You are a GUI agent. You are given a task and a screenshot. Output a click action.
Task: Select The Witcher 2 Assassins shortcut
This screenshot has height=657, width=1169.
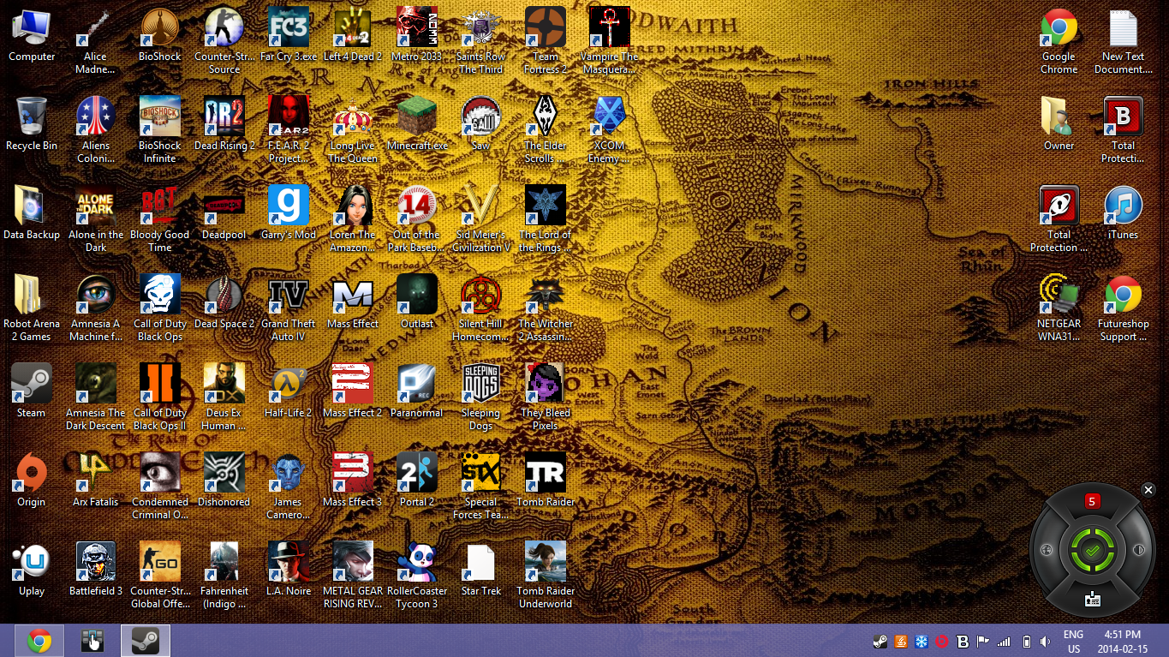tap(546, 308)
